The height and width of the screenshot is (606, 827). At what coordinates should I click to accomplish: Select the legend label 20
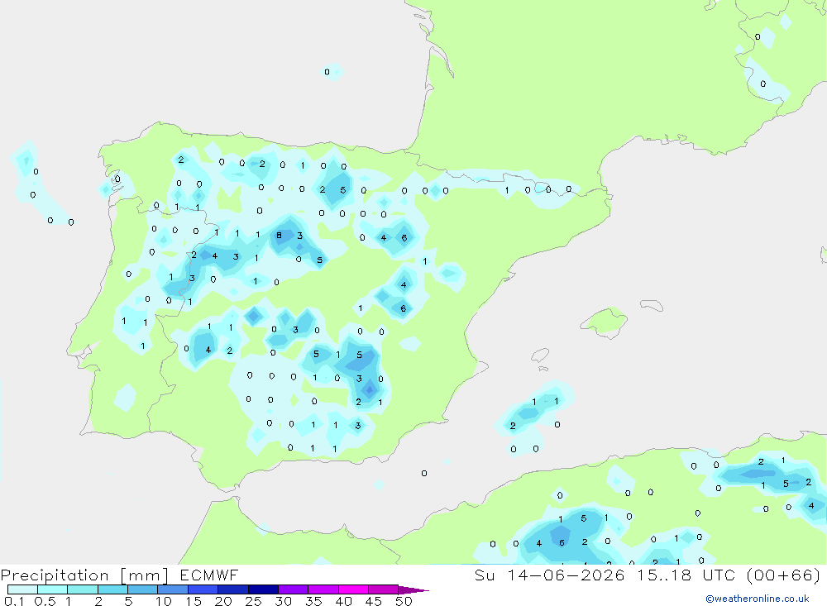(223, 601)
